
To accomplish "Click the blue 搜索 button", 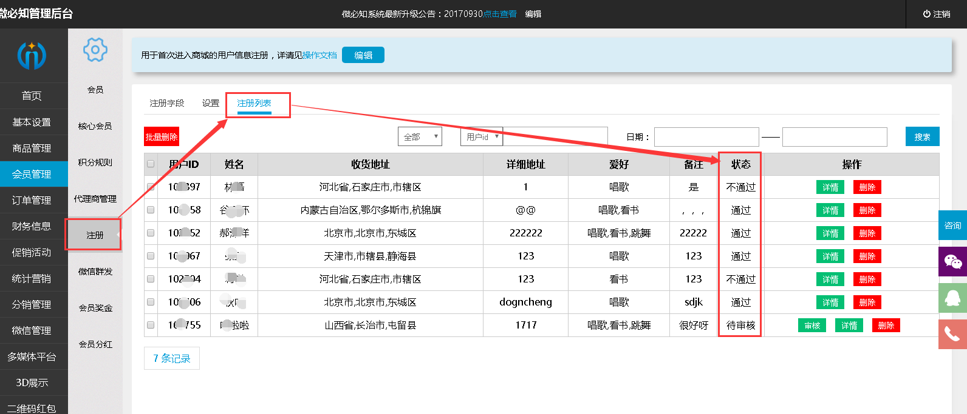I will pos(922,137).
